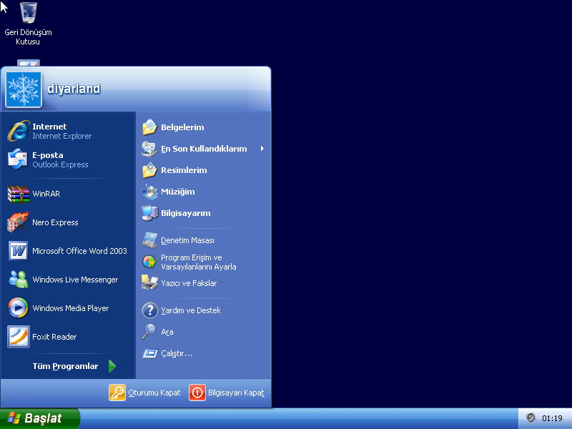Click the Bilgisayarı Kapat power icon

tap(197, 393)
